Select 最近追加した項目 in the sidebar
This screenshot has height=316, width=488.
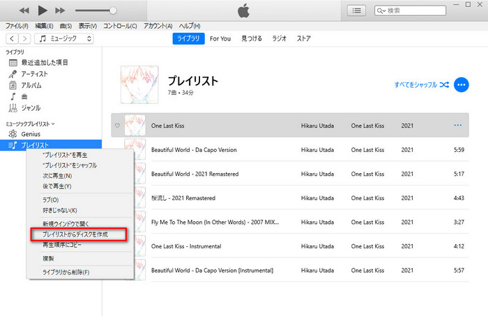(x=45, y=63)
